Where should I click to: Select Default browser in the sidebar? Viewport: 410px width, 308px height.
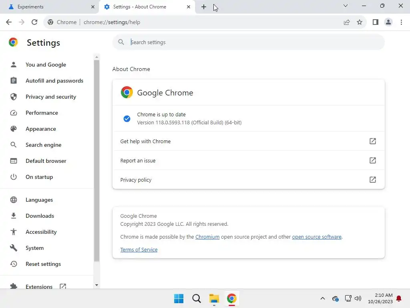(x=46, y=161)
